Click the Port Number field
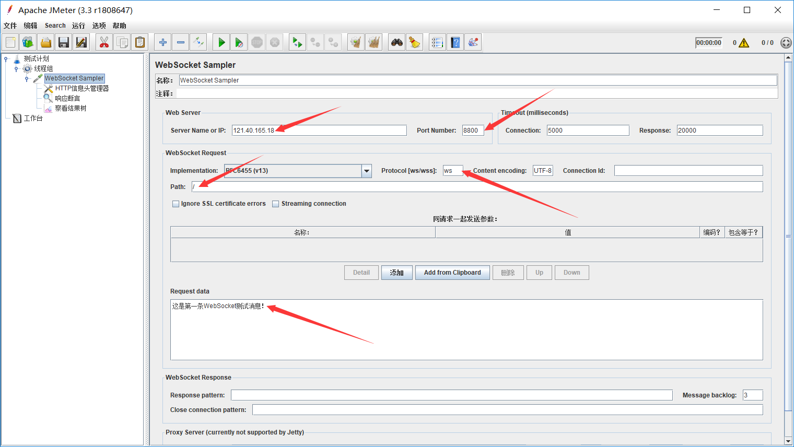This screenshot has width=794, height=447. point(473,131)
